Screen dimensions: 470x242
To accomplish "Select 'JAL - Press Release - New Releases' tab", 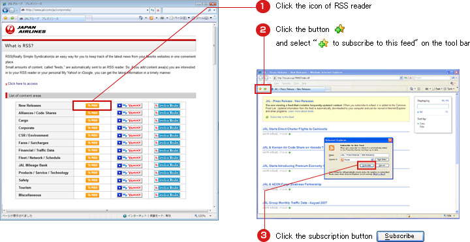I will pyautogui.click(x=298, y=89).
